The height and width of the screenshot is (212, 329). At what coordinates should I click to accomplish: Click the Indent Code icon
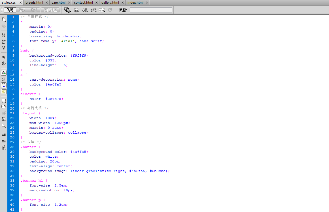point(4,135)
